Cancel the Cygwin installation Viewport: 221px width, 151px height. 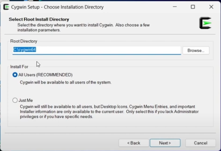[200, 143]
